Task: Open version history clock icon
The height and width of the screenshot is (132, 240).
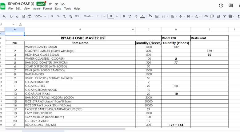Action: (221, 6)
